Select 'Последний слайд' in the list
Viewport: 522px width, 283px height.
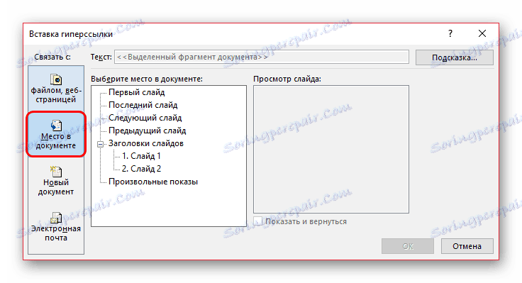coord(143,105)
